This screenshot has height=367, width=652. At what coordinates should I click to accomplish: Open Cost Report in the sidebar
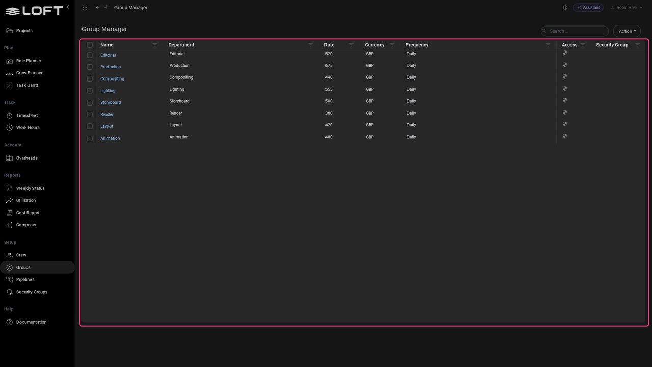click(x=37, y=213)
